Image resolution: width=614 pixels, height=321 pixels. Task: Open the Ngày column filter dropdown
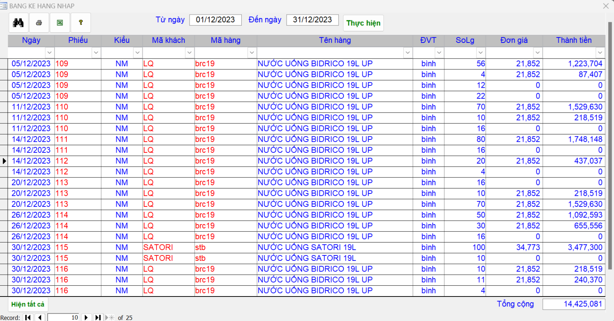click(x=50, y=52)
